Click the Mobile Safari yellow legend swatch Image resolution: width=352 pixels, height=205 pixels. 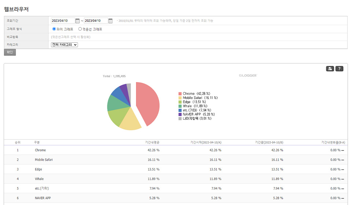(x=180, y=98)
